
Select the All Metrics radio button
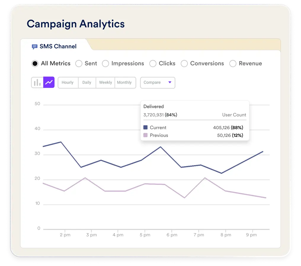[35, 64]
